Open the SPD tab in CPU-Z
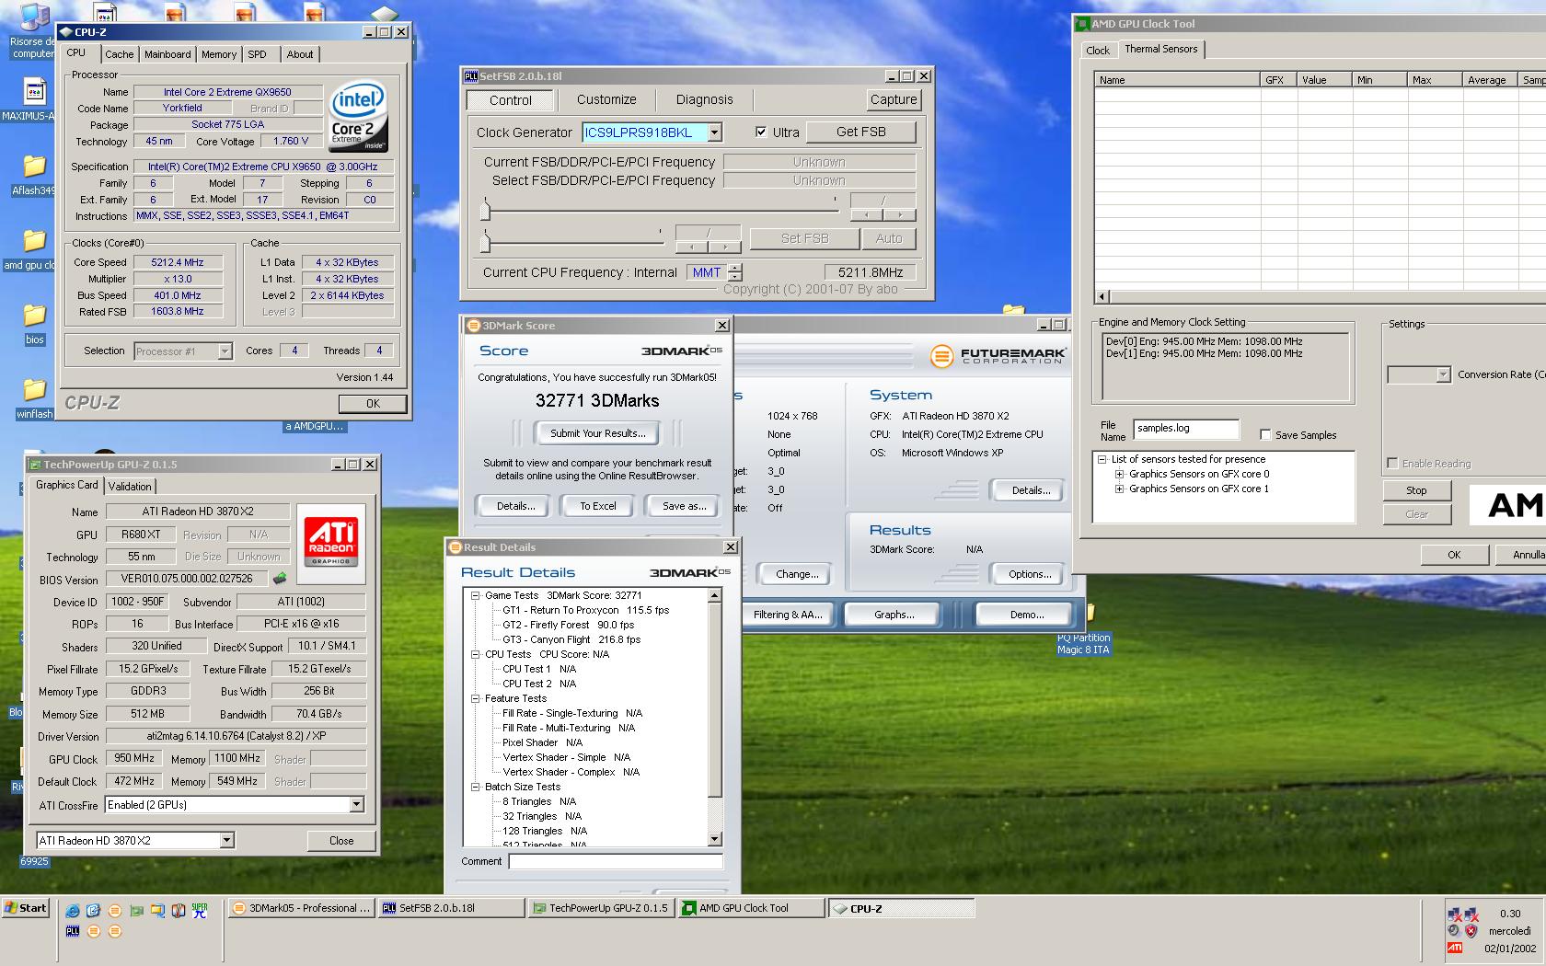 pyautogui.click(x=258, y=54)
